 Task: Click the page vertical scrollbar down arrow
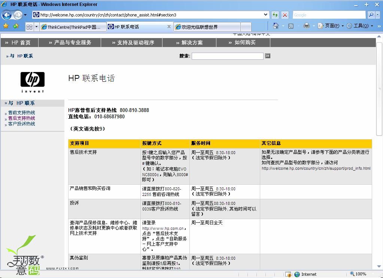click(x=379, y=267)
